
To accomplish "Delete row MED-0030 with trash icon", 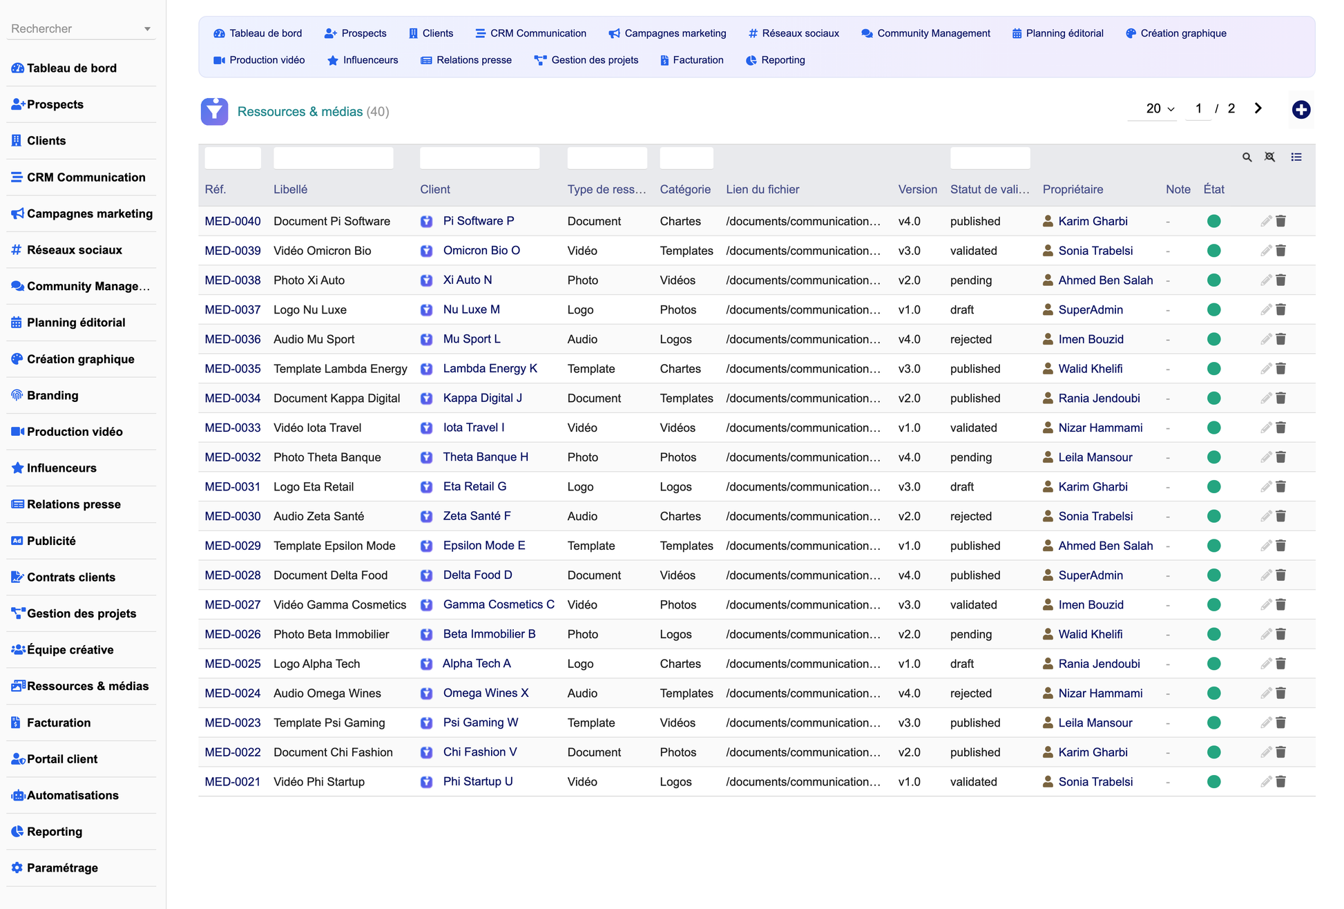I will pos(1280,516).
